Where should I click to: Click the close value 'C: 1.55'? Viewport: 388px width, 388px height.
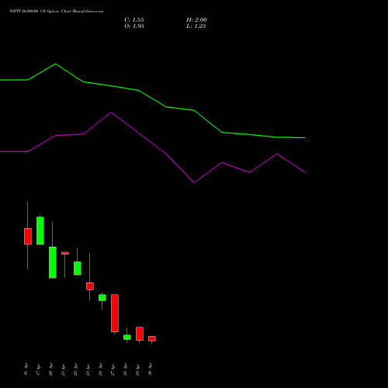click(x=134, y=20)
